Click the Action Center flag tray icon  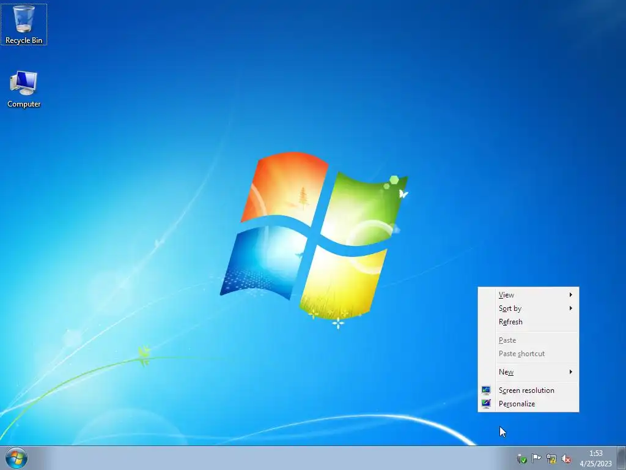pos(537,458)
